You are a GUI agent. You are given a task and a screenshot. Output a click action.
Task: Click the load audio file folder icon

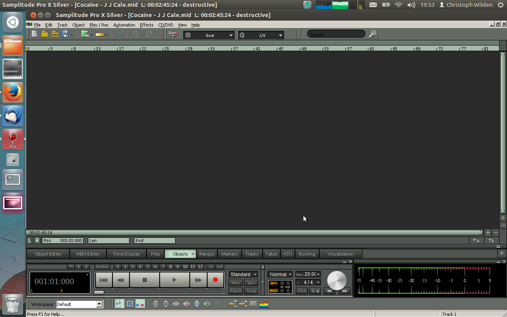pyautogui.click(x=55, y=34)
